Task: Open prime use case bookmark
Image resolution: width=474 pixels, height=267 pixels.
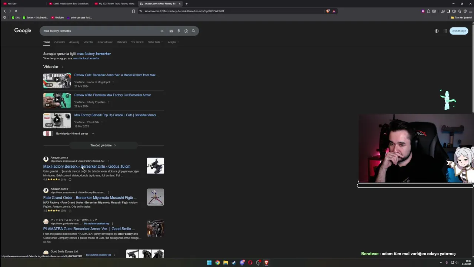Action: pyautogui.click(x=79, y=17)
